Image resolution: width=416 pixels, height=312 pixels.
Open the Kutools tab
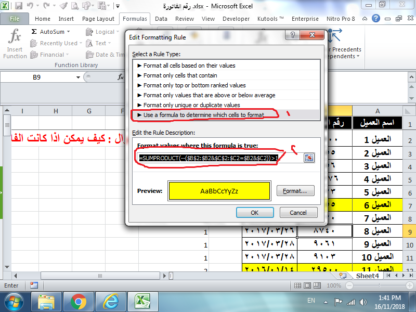[270, 19]
